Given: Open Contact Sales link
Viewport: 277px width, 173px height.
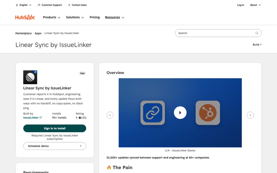Looking at the screenshot, I should tap(79, 5).
